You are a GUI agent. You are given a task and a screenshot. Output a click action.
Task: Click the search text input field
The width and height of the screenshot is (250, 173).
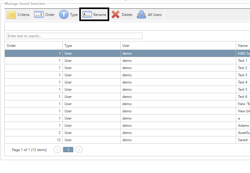click(74, 36)
